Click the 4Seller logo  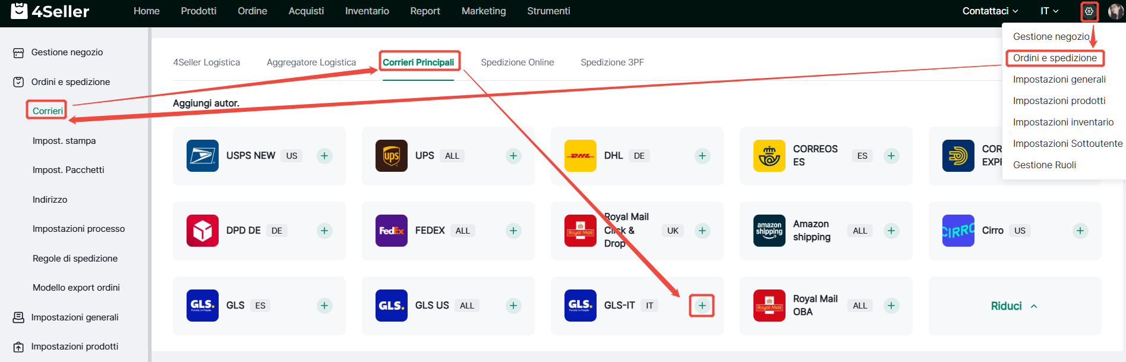51,11
